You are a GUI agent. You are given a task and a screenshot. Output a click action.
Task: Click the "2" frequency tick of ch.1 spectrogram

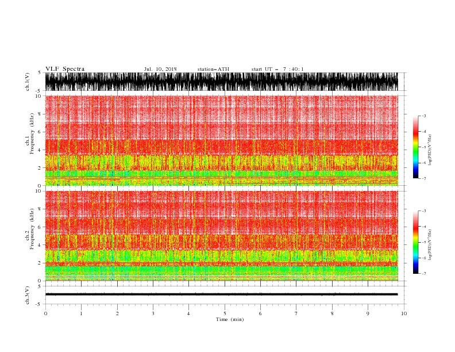40,168
